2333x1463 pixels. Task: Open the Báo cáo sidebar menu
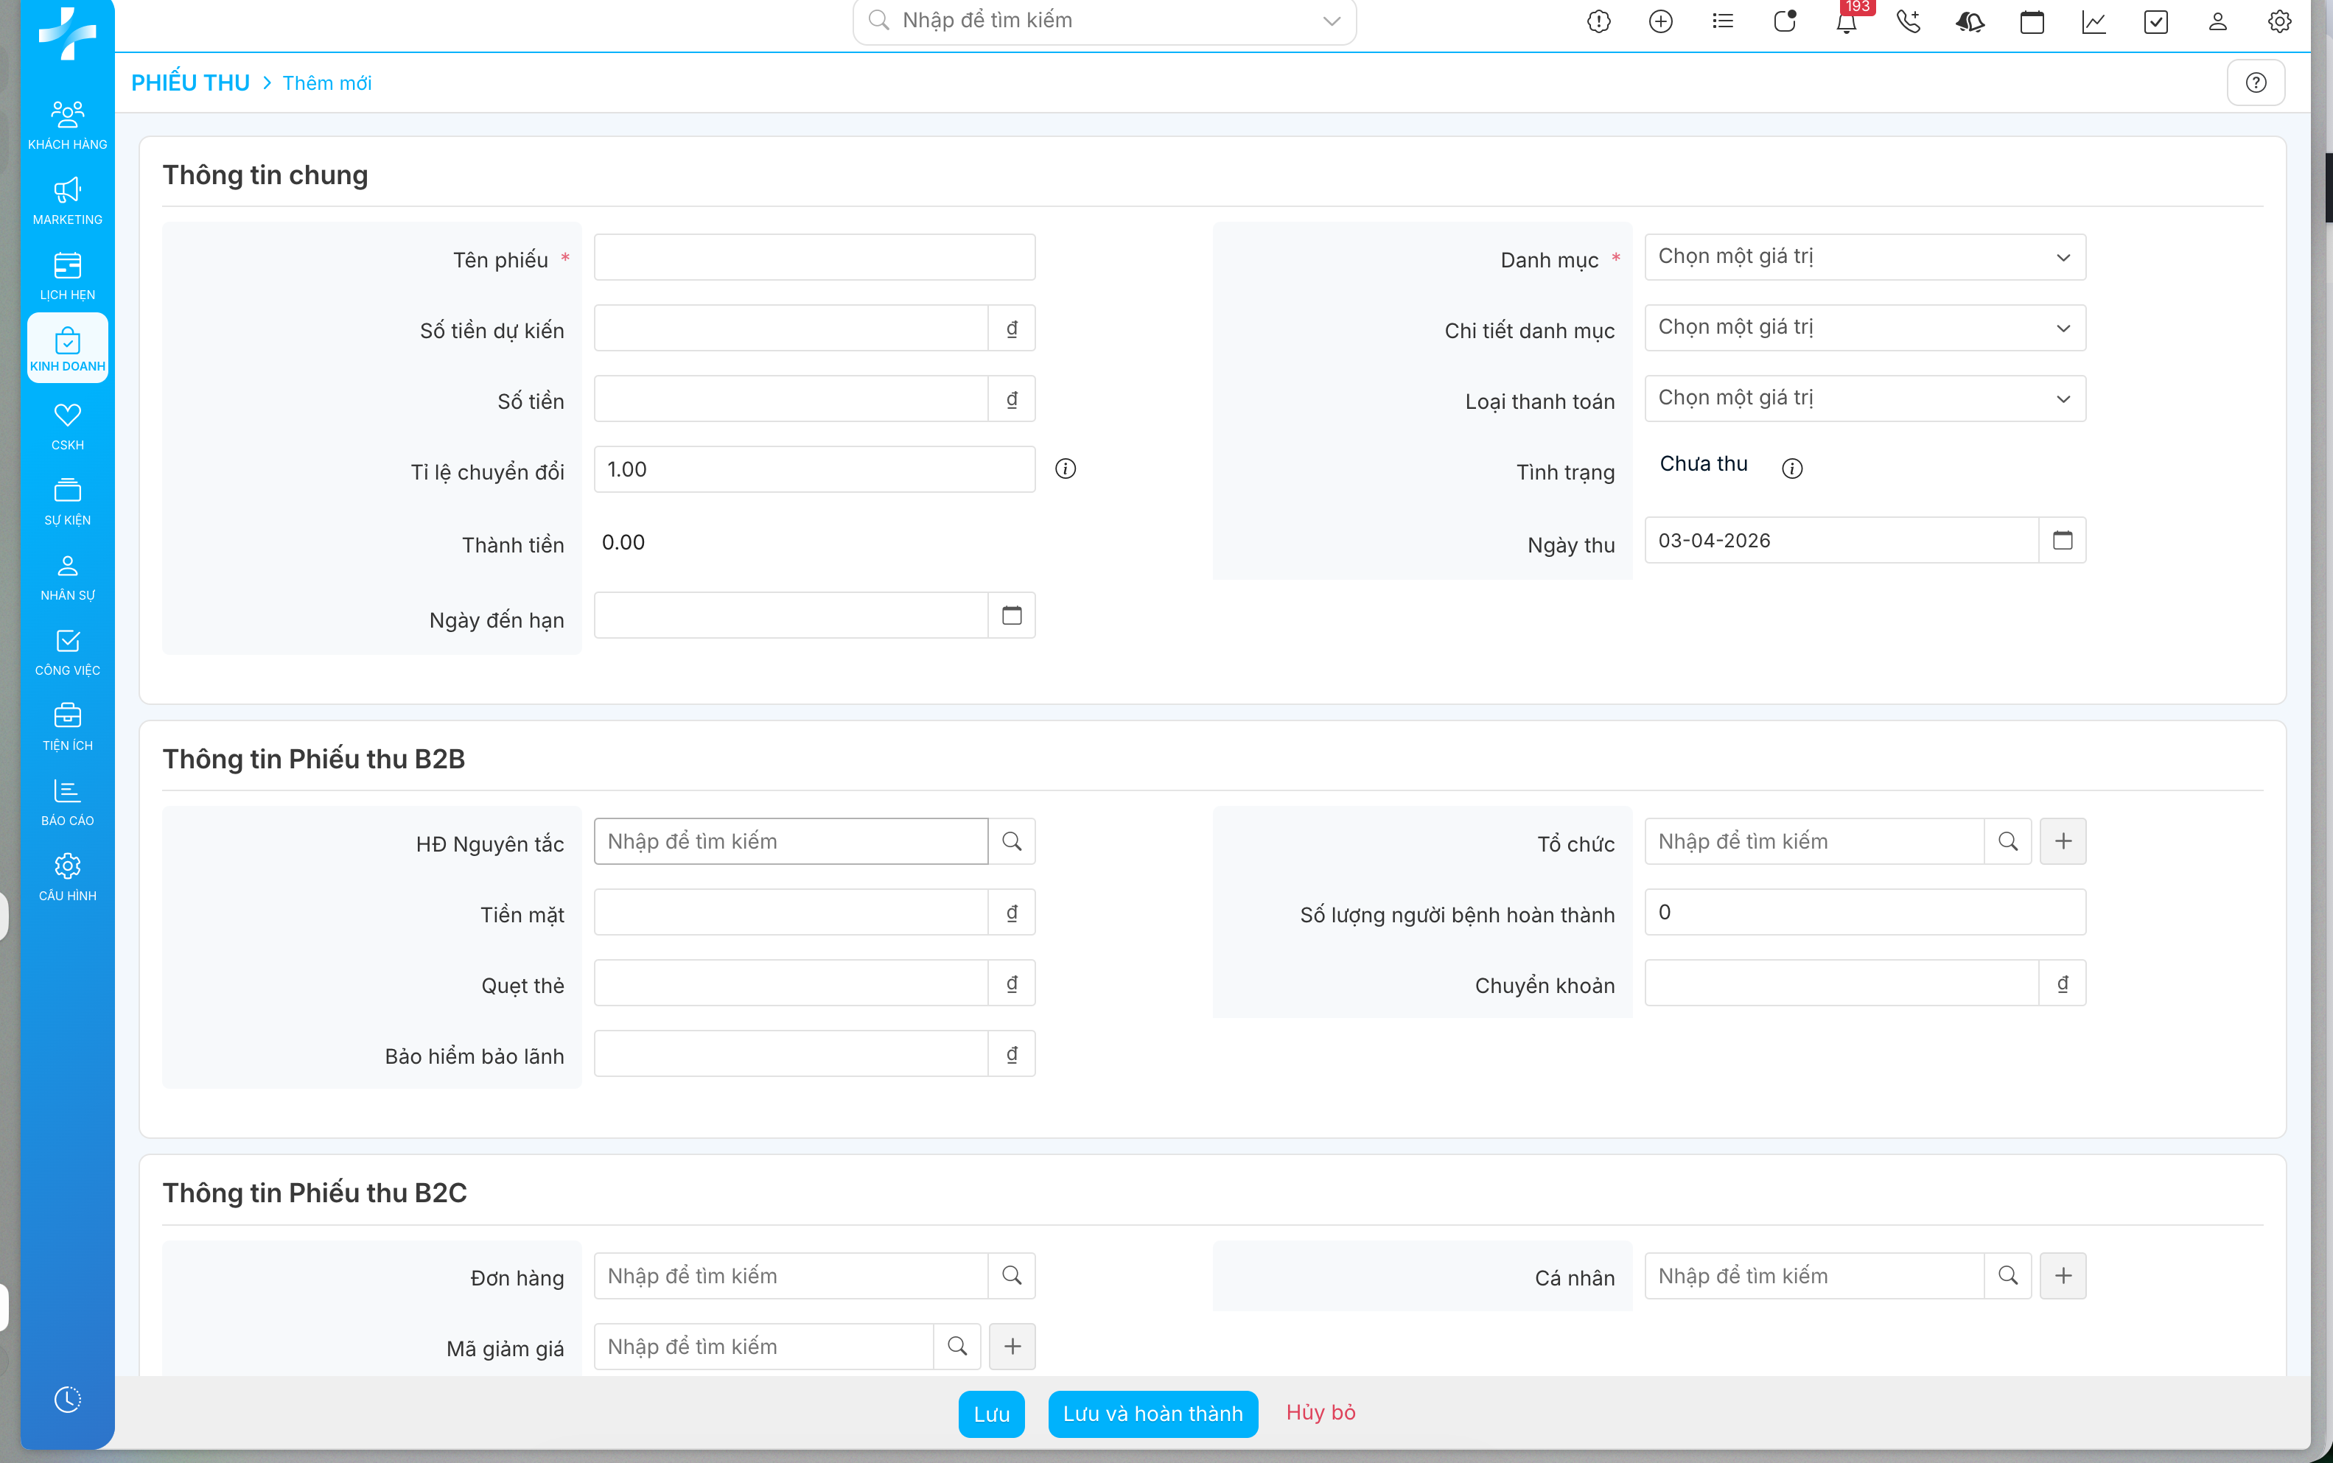tap(67, 802)
